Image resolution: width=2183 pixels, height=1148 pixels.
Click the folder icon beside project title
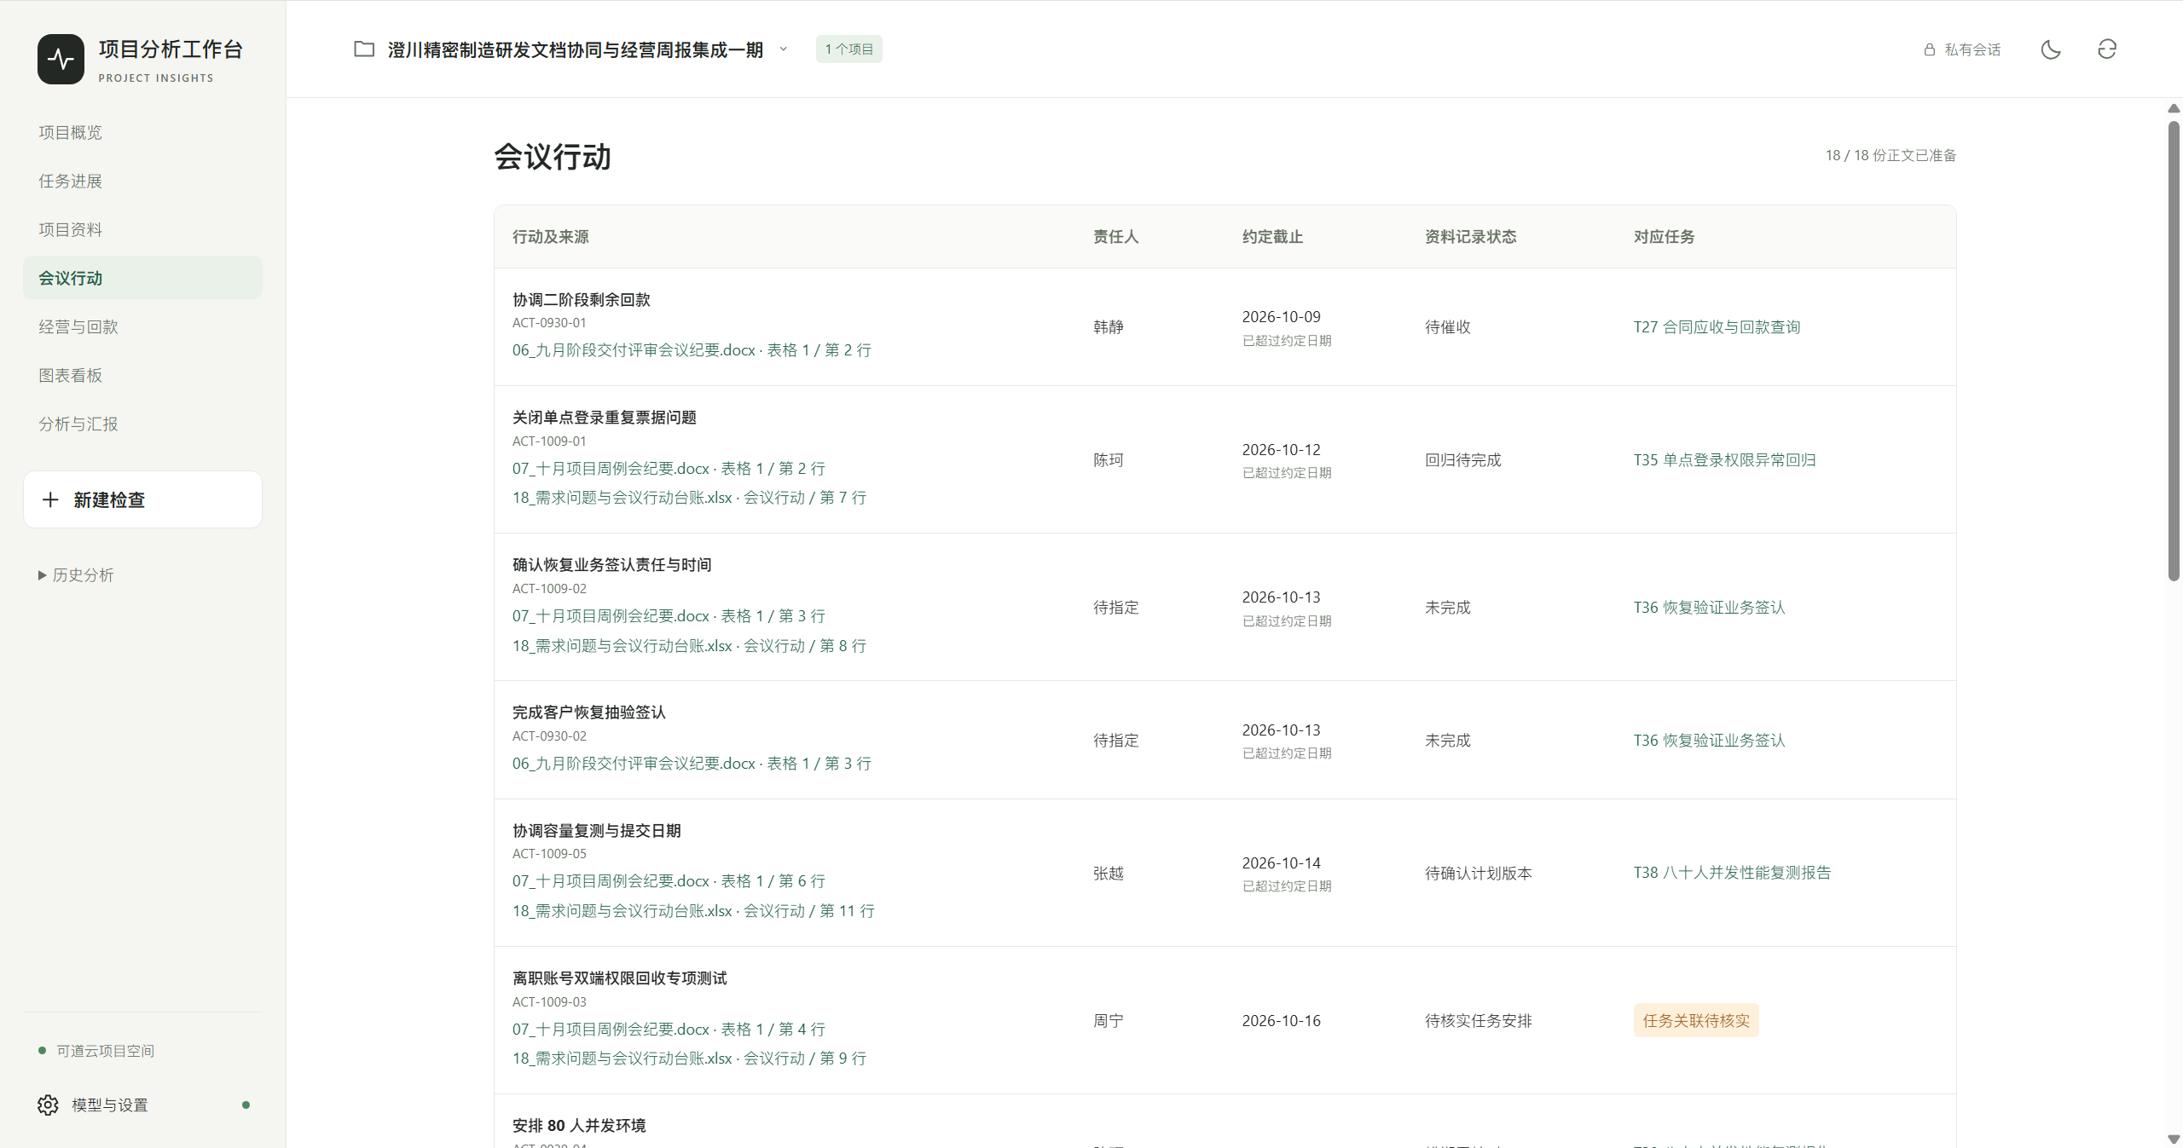(x=364, y=49)
